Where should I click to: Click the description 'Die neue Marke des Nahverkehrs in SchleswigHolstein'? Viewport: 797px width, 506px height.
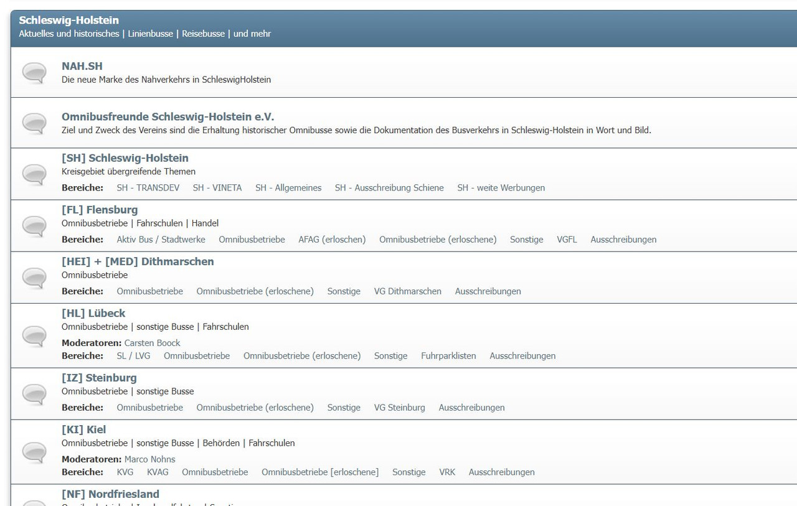tap(166, 80)
